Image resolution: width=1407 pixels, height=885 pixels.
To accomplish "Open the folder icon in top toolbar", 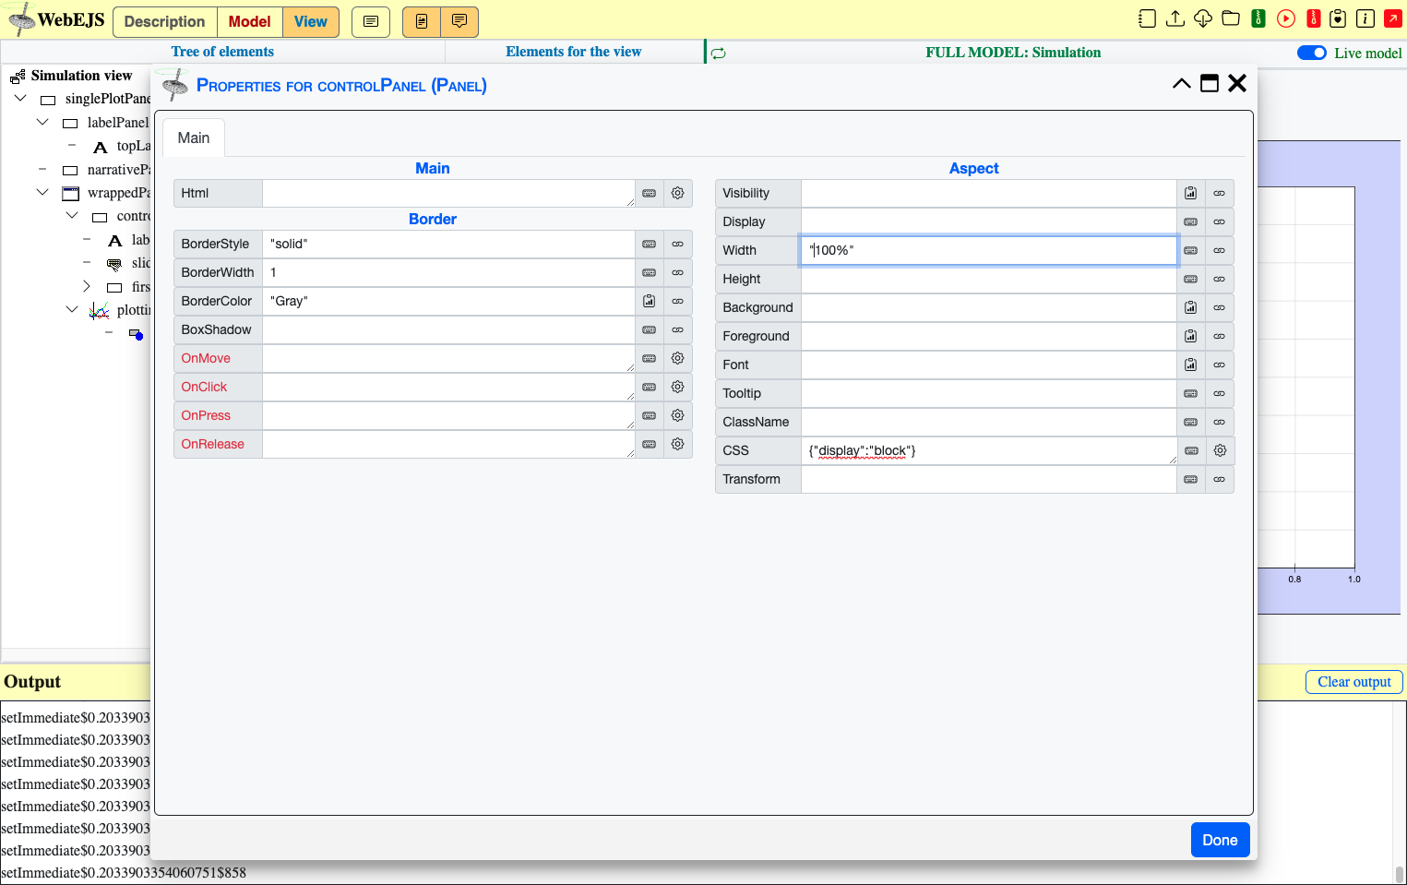I will [x=1231, y=18].
